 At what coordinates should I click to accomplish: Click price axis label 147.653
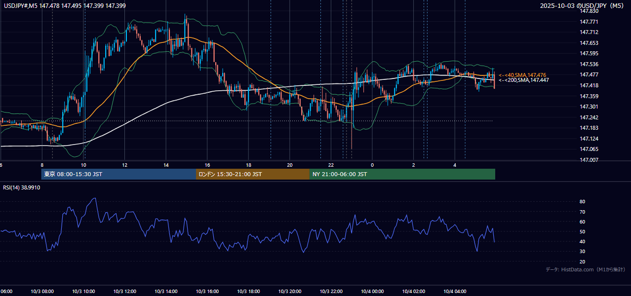589,43
